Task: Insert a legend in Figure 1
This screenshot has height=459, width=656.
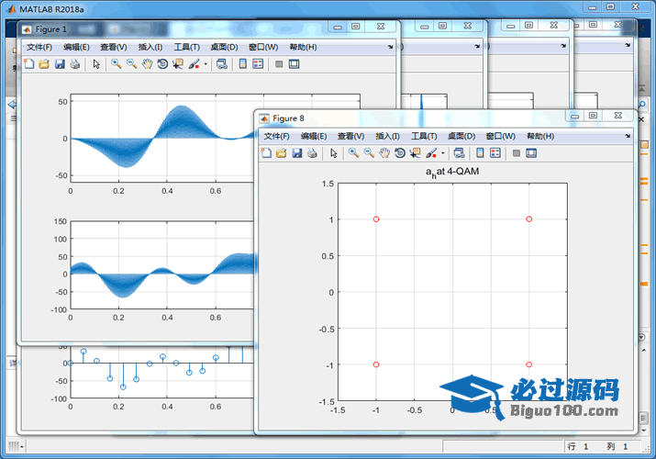Action: pyautogui.click(x=258, y=64)
